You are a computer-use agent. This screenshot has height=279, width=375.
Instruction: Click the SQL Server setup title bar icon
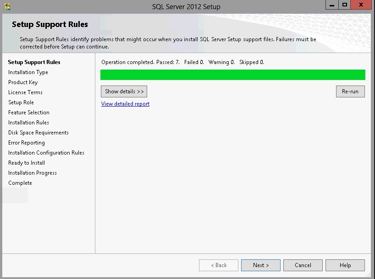pos(7,6)
